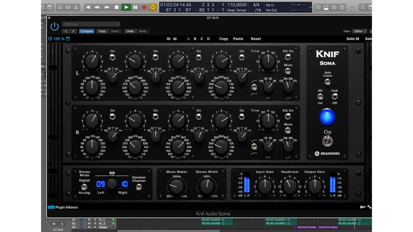Open the Mixer with the faders icon
This screenshot has height=232, width=413.
tap(68, 7)
